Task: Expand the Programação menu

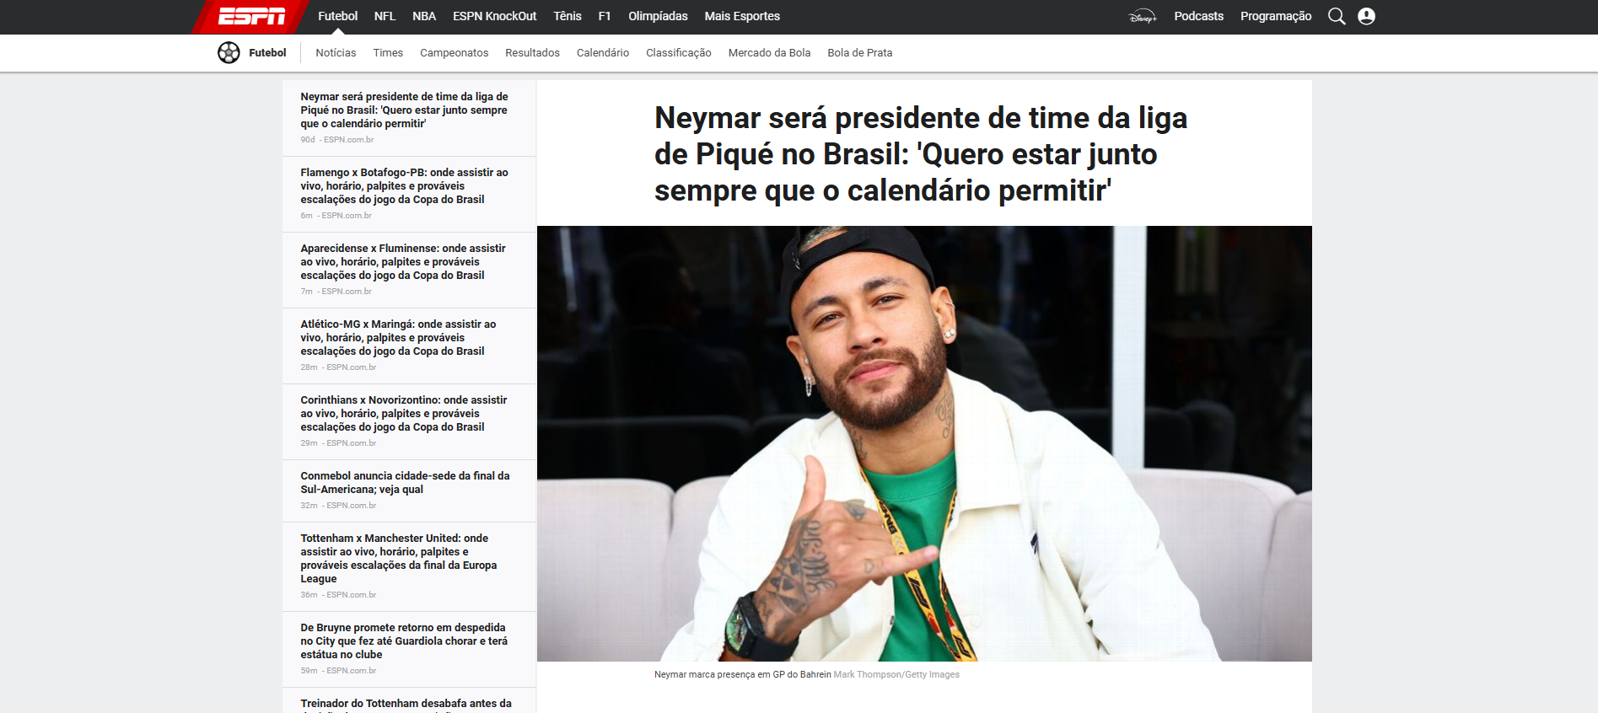Action: click(x=1276, y=16)
